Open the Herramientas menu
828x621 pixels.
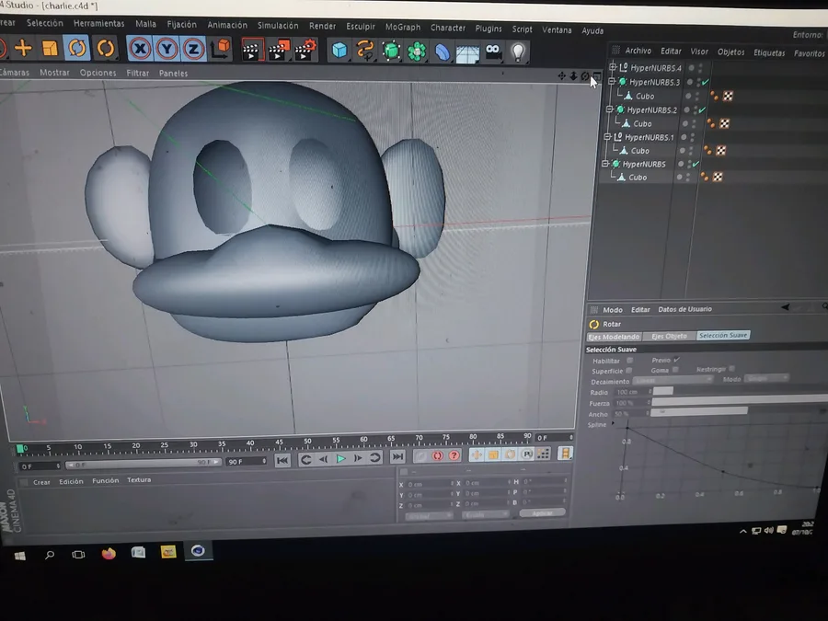tap(98, 24)
